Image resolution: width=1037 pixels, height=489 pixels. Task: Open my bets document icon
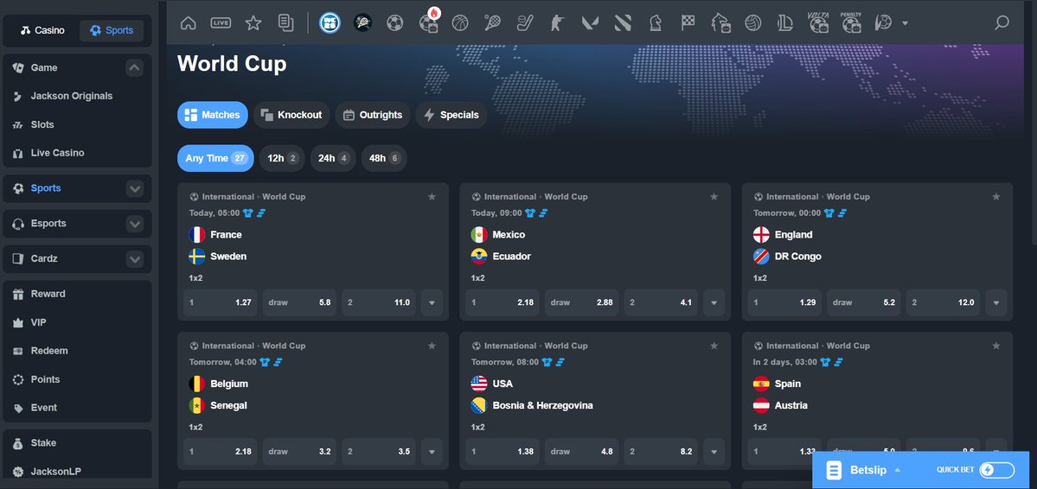(285, 23)
